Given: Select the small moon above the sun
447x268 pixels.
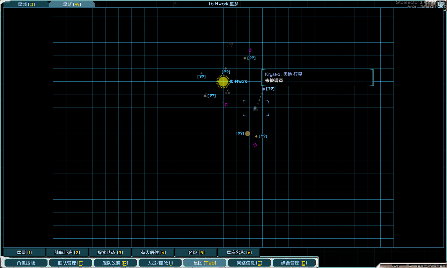Looking at the screenshot, I should [x=225, y=68].
